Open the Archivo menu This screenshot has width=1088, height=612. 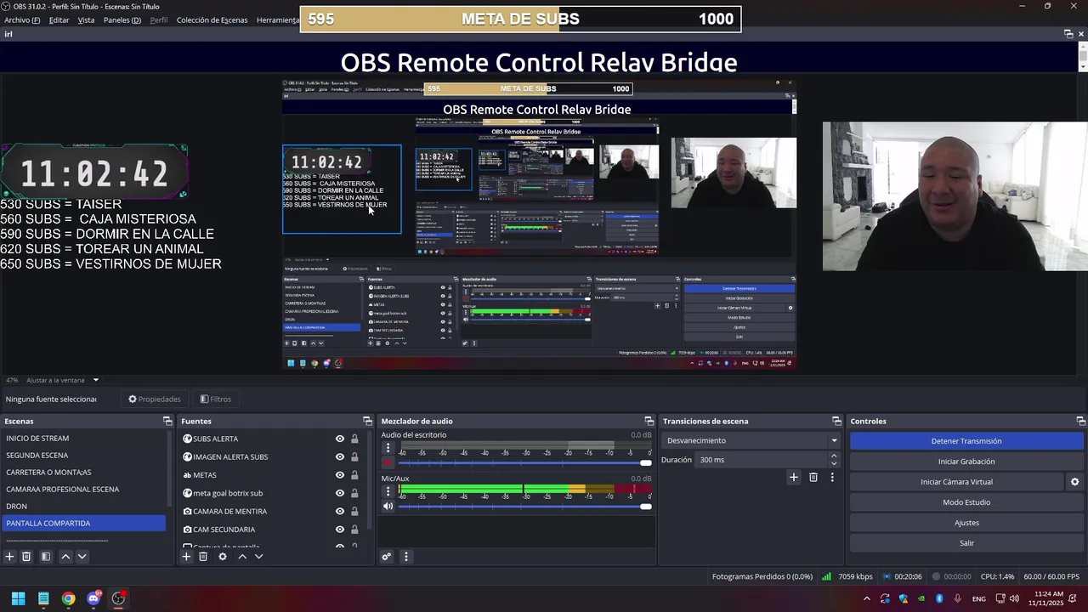click(22, 20)
